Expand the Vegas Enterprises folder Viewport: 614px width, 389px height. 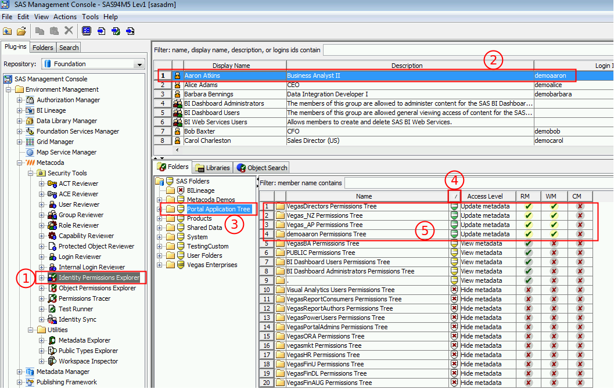tap(159, 265)
